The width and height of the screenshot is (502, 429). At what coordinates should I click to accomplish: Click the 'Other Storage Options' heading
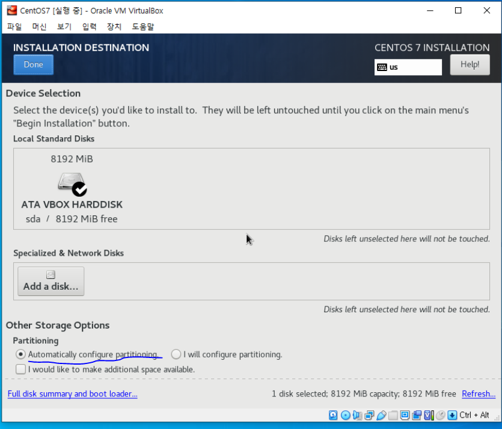tap(58, 325)
